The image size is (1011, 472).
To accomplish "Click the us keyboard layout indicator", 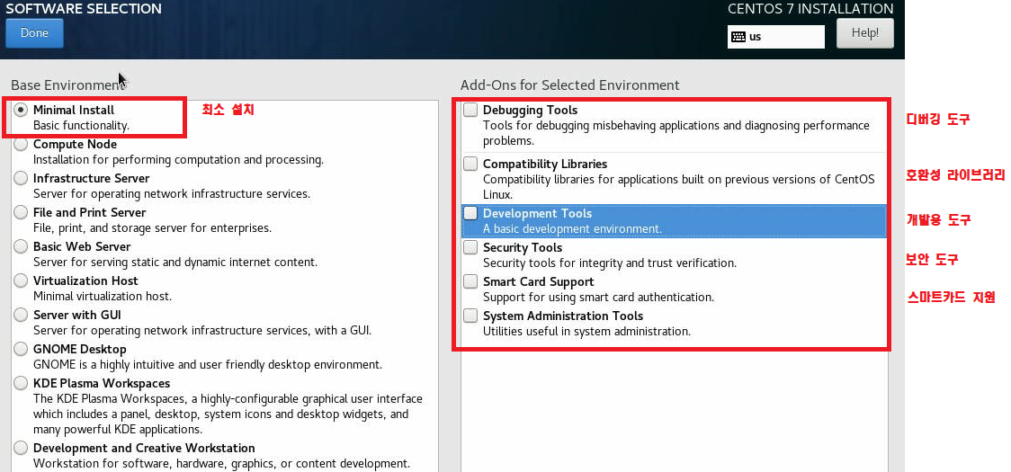I will click(775, 37).
